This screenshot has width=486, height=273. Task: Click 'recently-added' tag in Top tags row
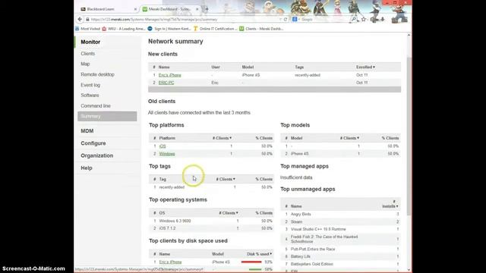pyautogui.click(x=172, y=187)
